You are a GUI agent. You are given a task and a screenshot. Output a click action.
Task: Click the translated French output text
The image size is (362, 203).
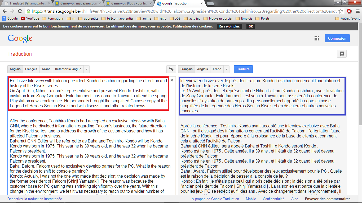tap(262, 136)
